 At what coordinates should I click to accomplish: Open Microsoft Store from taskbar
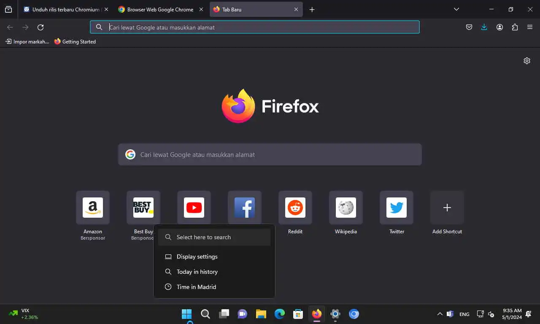298,314
